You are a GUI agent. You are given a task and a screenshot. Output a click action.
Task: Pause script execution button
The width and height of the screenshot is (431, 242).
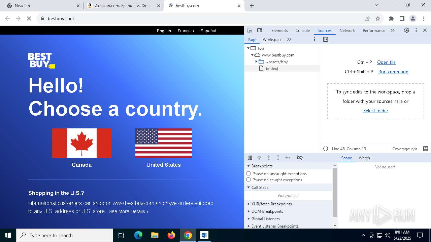tap(250, 158)
